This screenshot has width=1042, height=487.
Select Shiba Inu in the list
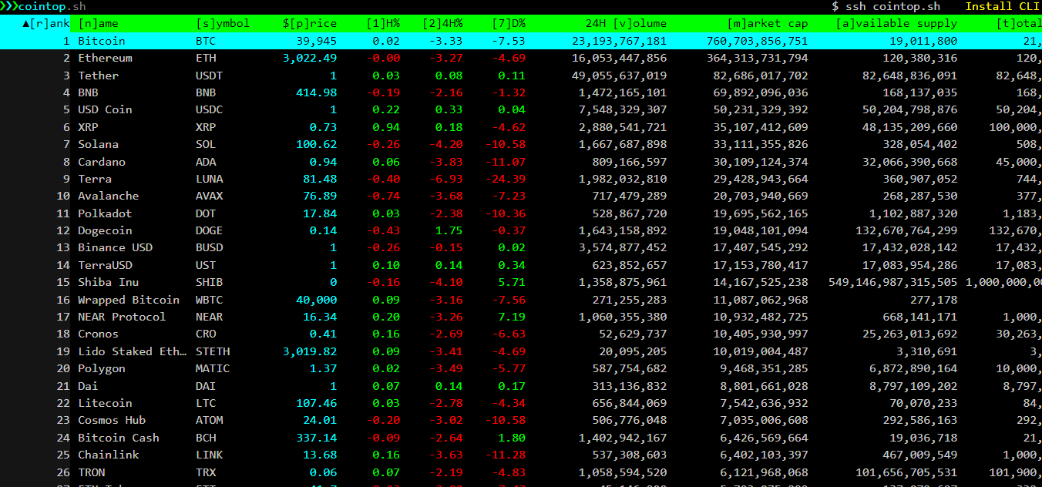pyautogui.click(x=108, y=282)
